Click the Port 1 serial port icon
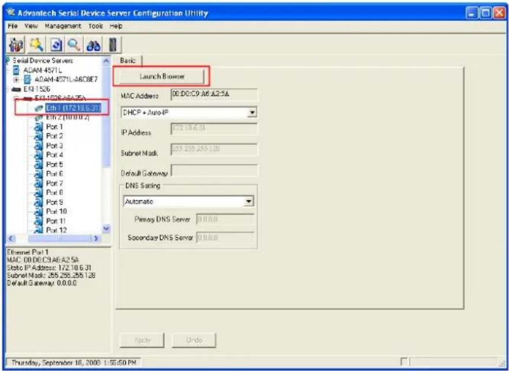The height and width of the screenshot is (371, 509). tap(38, 126)
